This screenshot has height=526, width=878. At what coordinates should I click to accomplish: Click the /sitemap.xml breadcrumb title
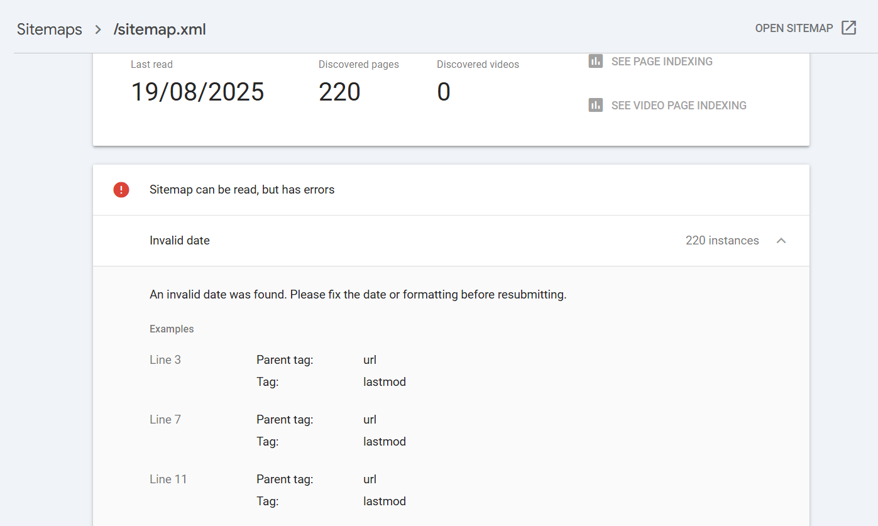(x=160, y=30)
